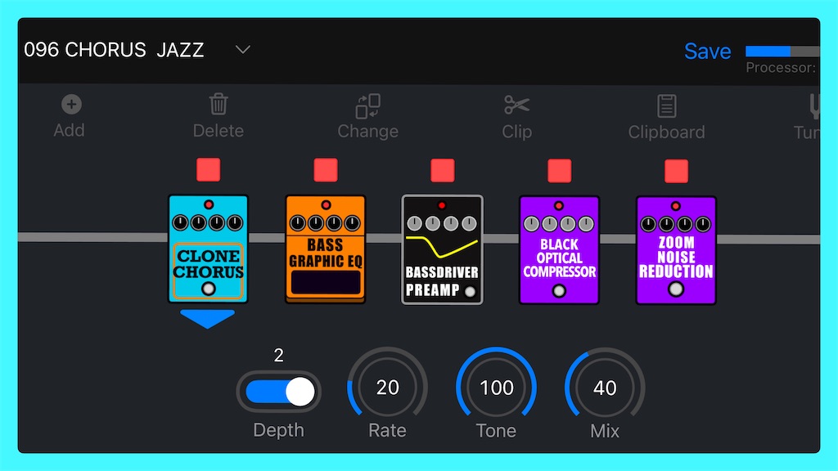
Task: Toggle red on/off square above Black Optical Compressor
Action: tap(560, 171)
